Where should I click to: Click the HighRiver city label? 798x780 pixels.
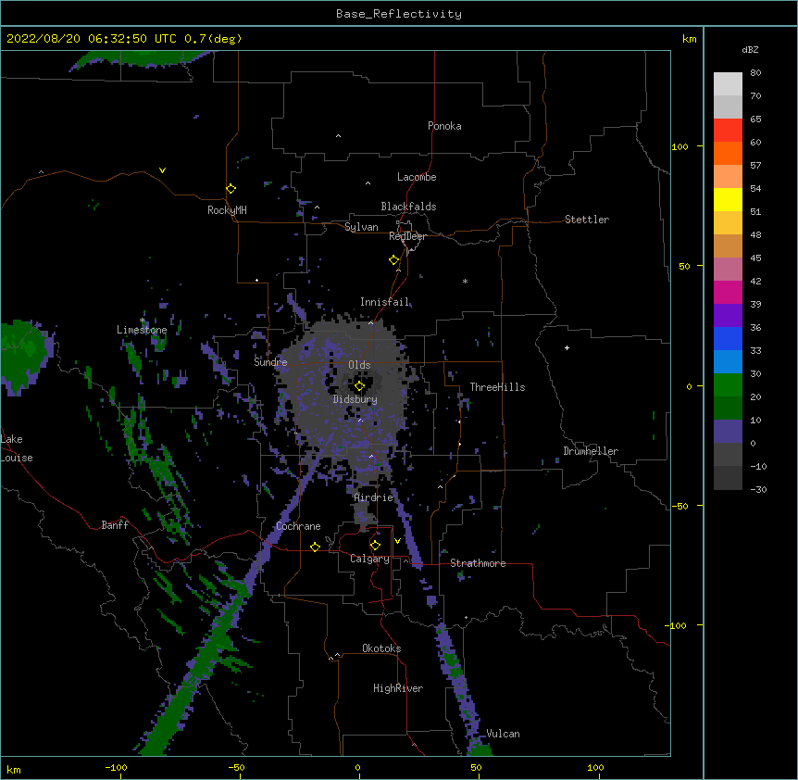pos(398,688)
